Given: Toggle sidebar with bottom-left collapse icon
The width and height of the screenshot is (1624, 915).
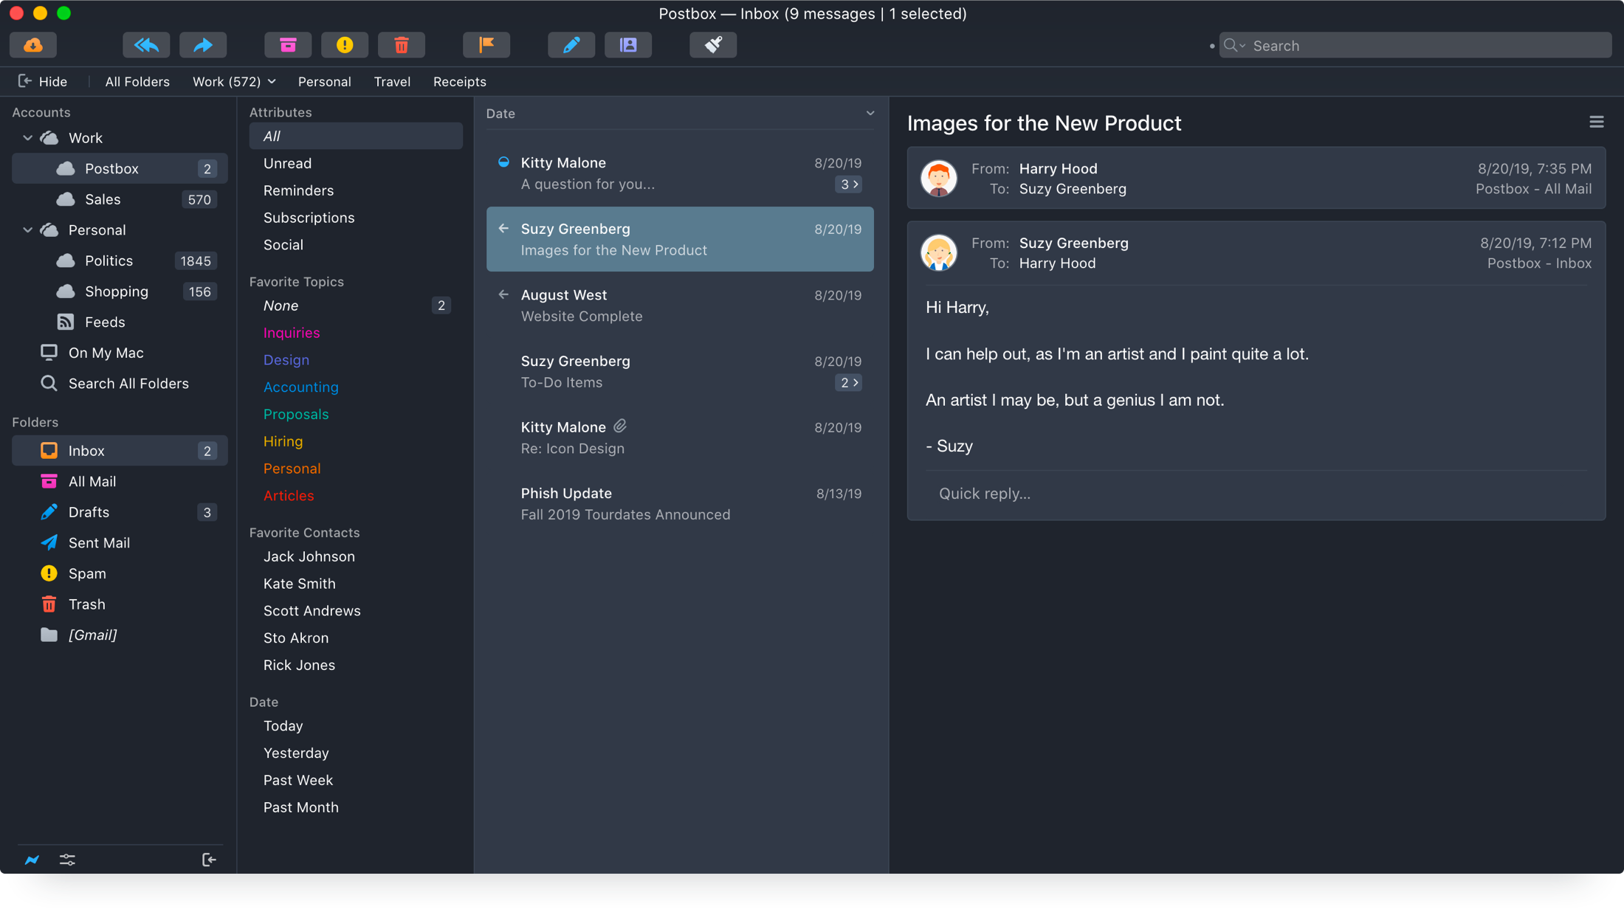Looking at the screenshot, I should (209, 860).
